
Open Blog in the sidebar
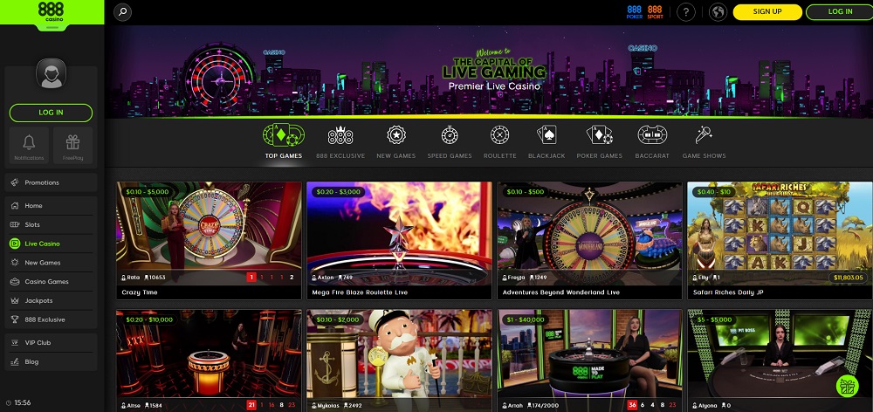(51, 361)
